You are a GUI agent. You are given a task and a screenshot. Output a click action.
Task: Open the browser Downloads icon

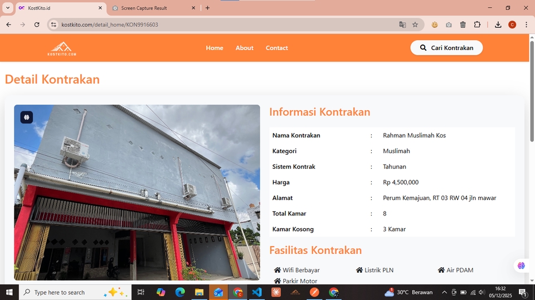pos(498,24)
